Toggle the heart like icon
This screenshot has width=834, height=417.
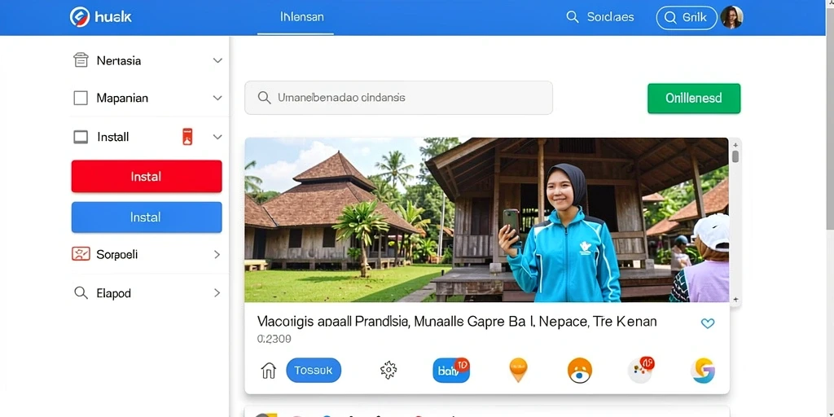[708, 323]
